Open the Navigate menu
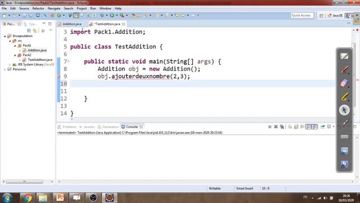 click(54, 8)
